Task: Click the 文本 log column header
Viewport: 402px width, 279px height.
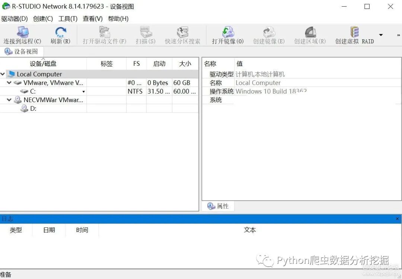Action: [250, 230]
